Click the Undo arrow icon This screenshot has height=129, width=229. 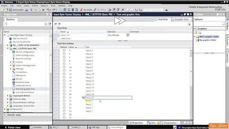(48, 10)
